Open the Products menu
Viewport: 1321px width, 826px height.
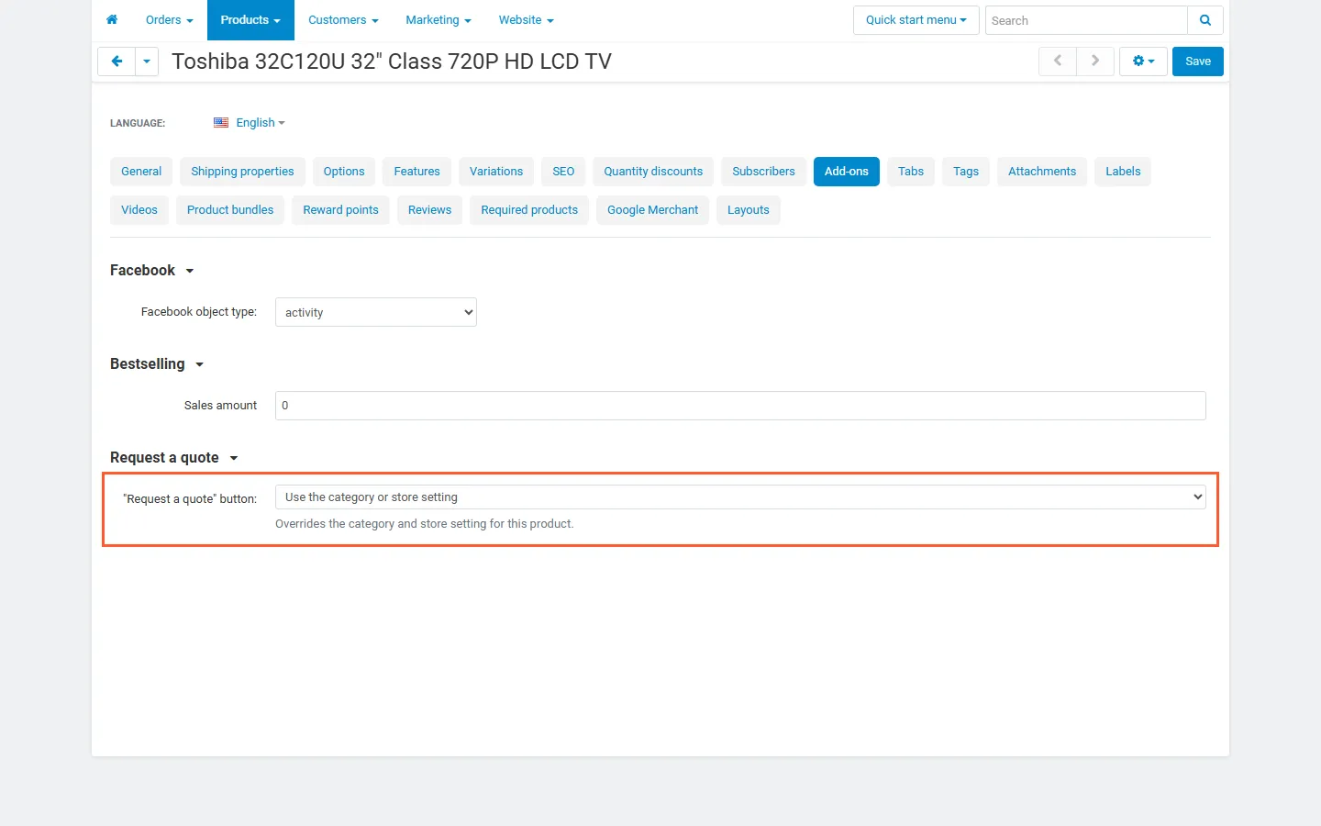pos(250,20)
